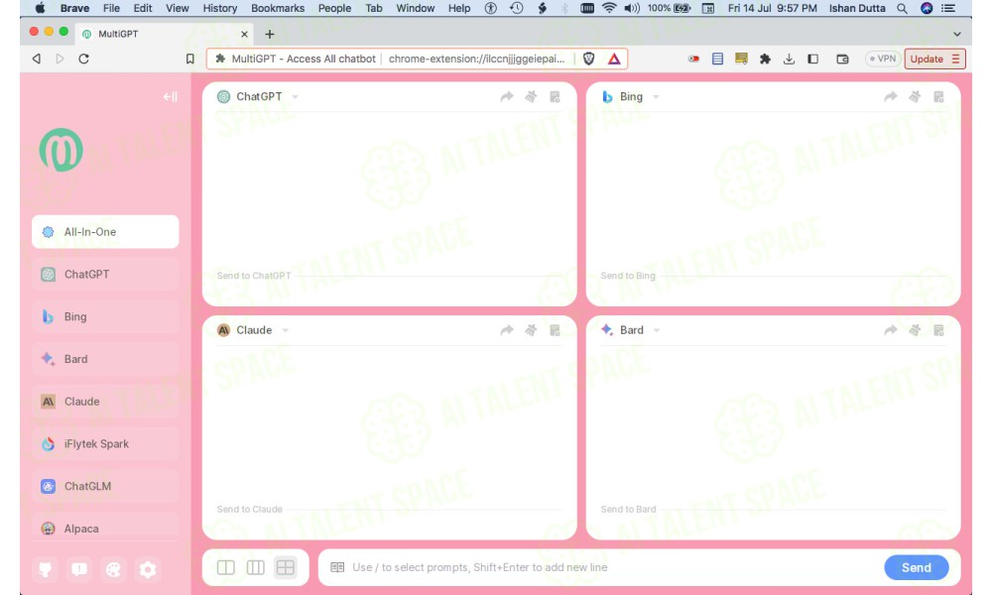Click the rightmost header icon in the Bing panel

click(938, 97)
